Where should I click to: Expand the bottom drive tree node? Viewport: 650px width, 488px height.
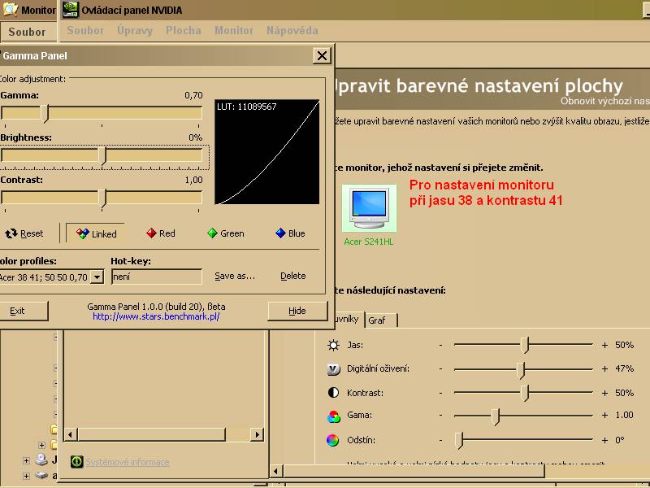point(26,476)
